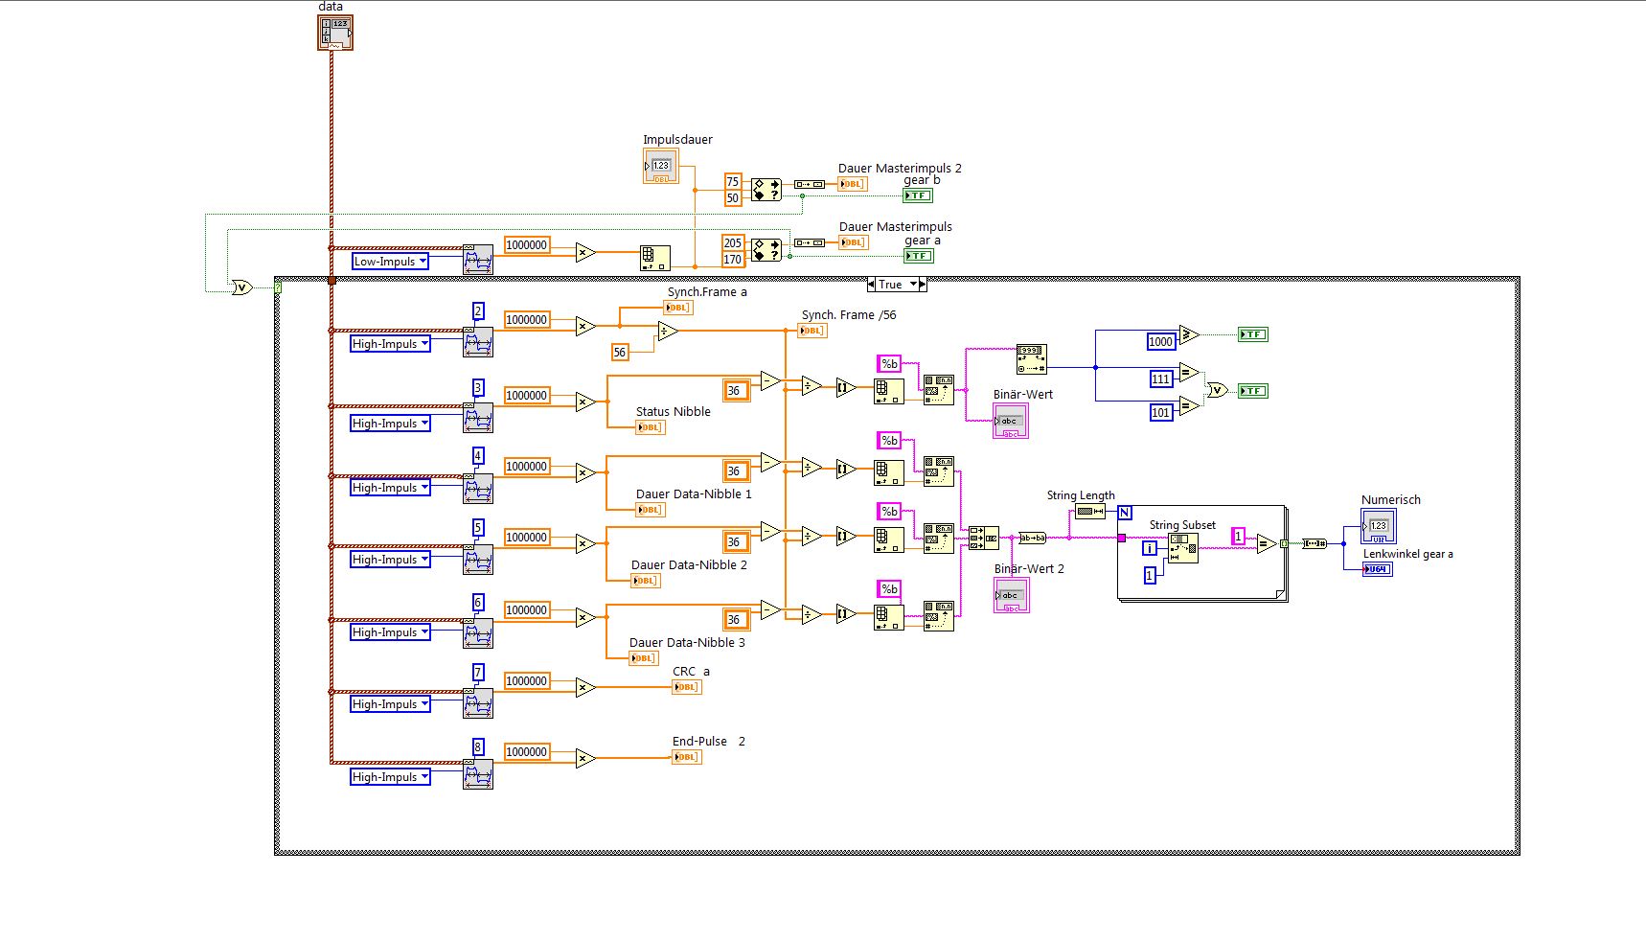
Task: Click the numeric constant 101
Action: (1160, 412)
